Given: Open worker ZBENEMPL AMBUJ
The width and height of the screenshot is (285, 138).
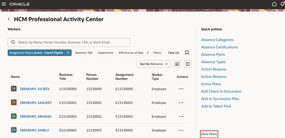Looking at the screenshot, I should [34, 130].
